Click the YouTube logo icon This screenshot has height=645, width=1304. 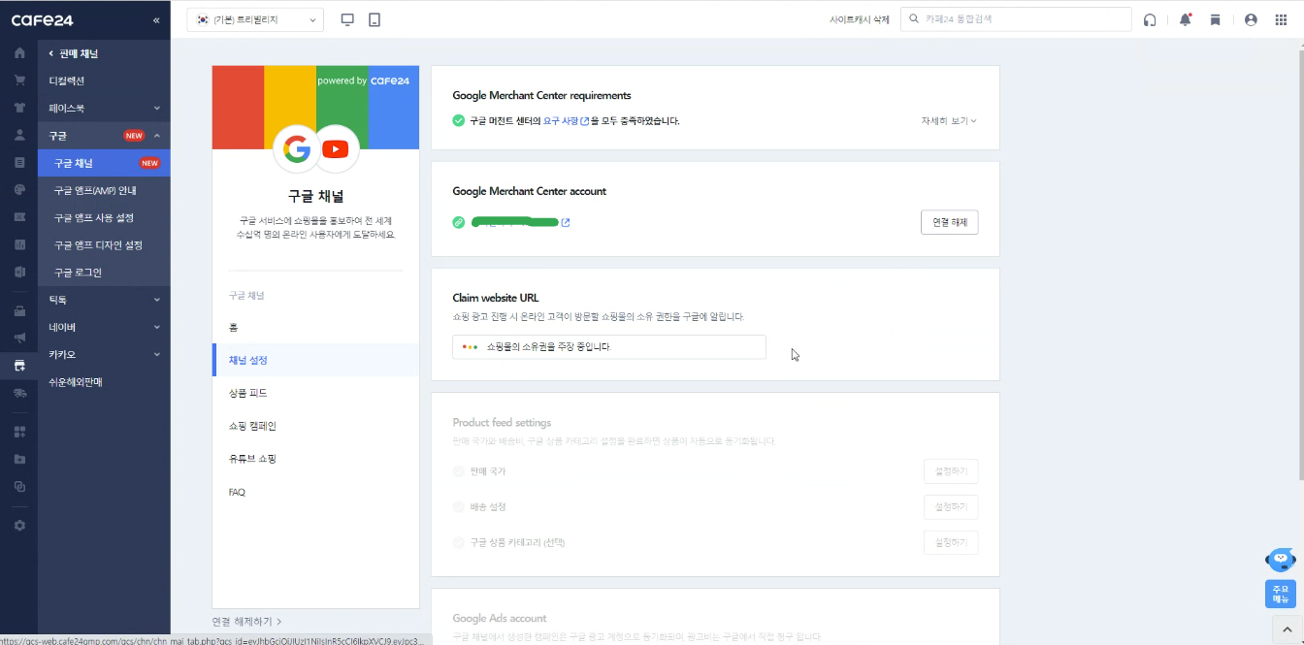tap(336, 148)
